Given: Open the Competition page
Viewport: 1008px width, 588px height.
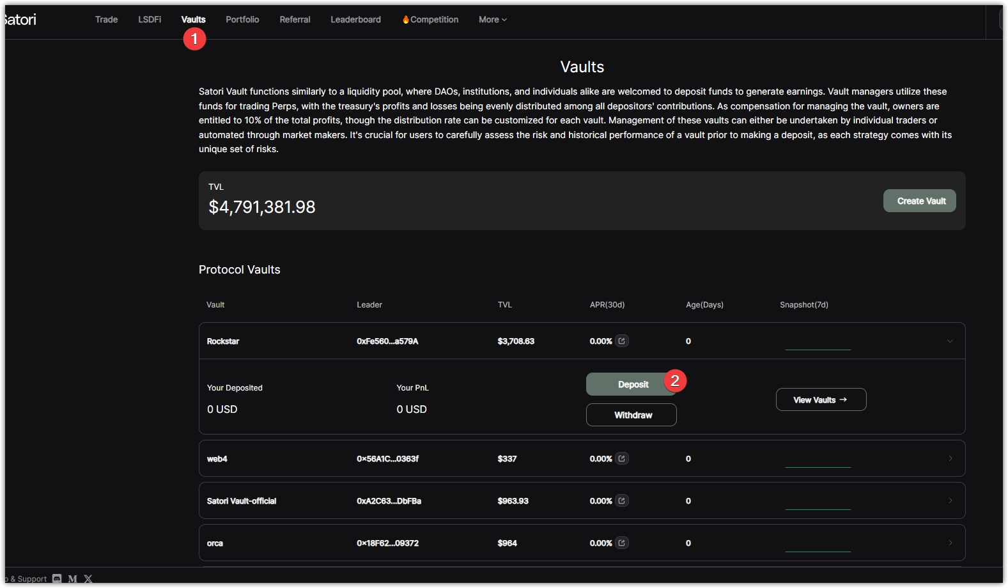Looking at the screenshot, I should 431,20.
